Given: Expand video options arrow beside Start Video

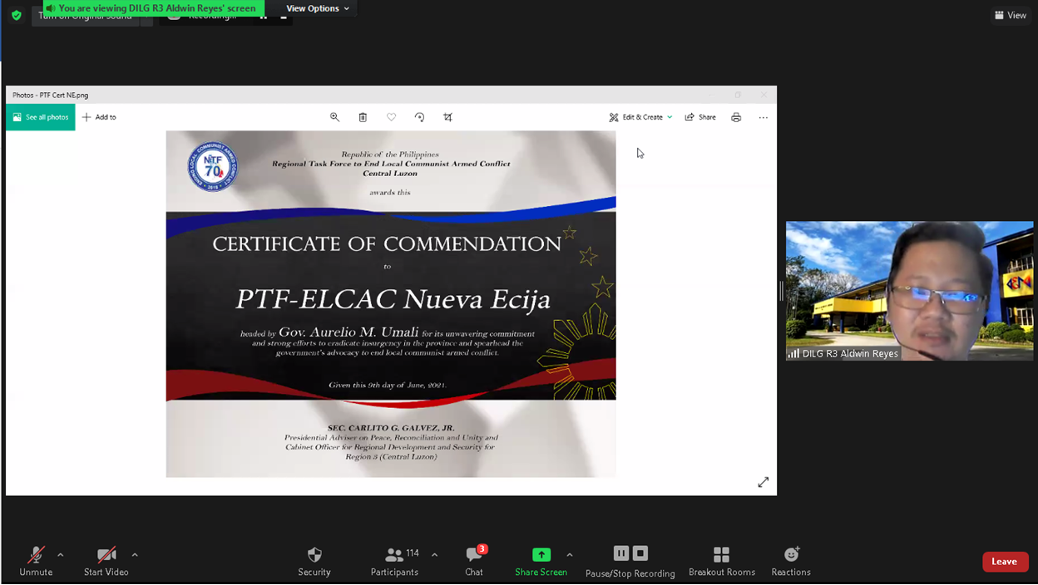Looking at the screenshot, I should [135, 554].
